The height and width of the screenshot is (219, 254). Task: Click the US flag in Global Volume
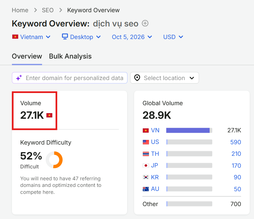tap(146, 142)
